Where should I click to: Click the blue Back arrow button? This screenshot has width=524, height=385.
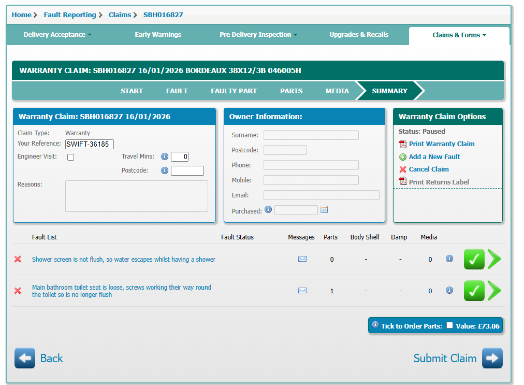(x=25, y=358)
